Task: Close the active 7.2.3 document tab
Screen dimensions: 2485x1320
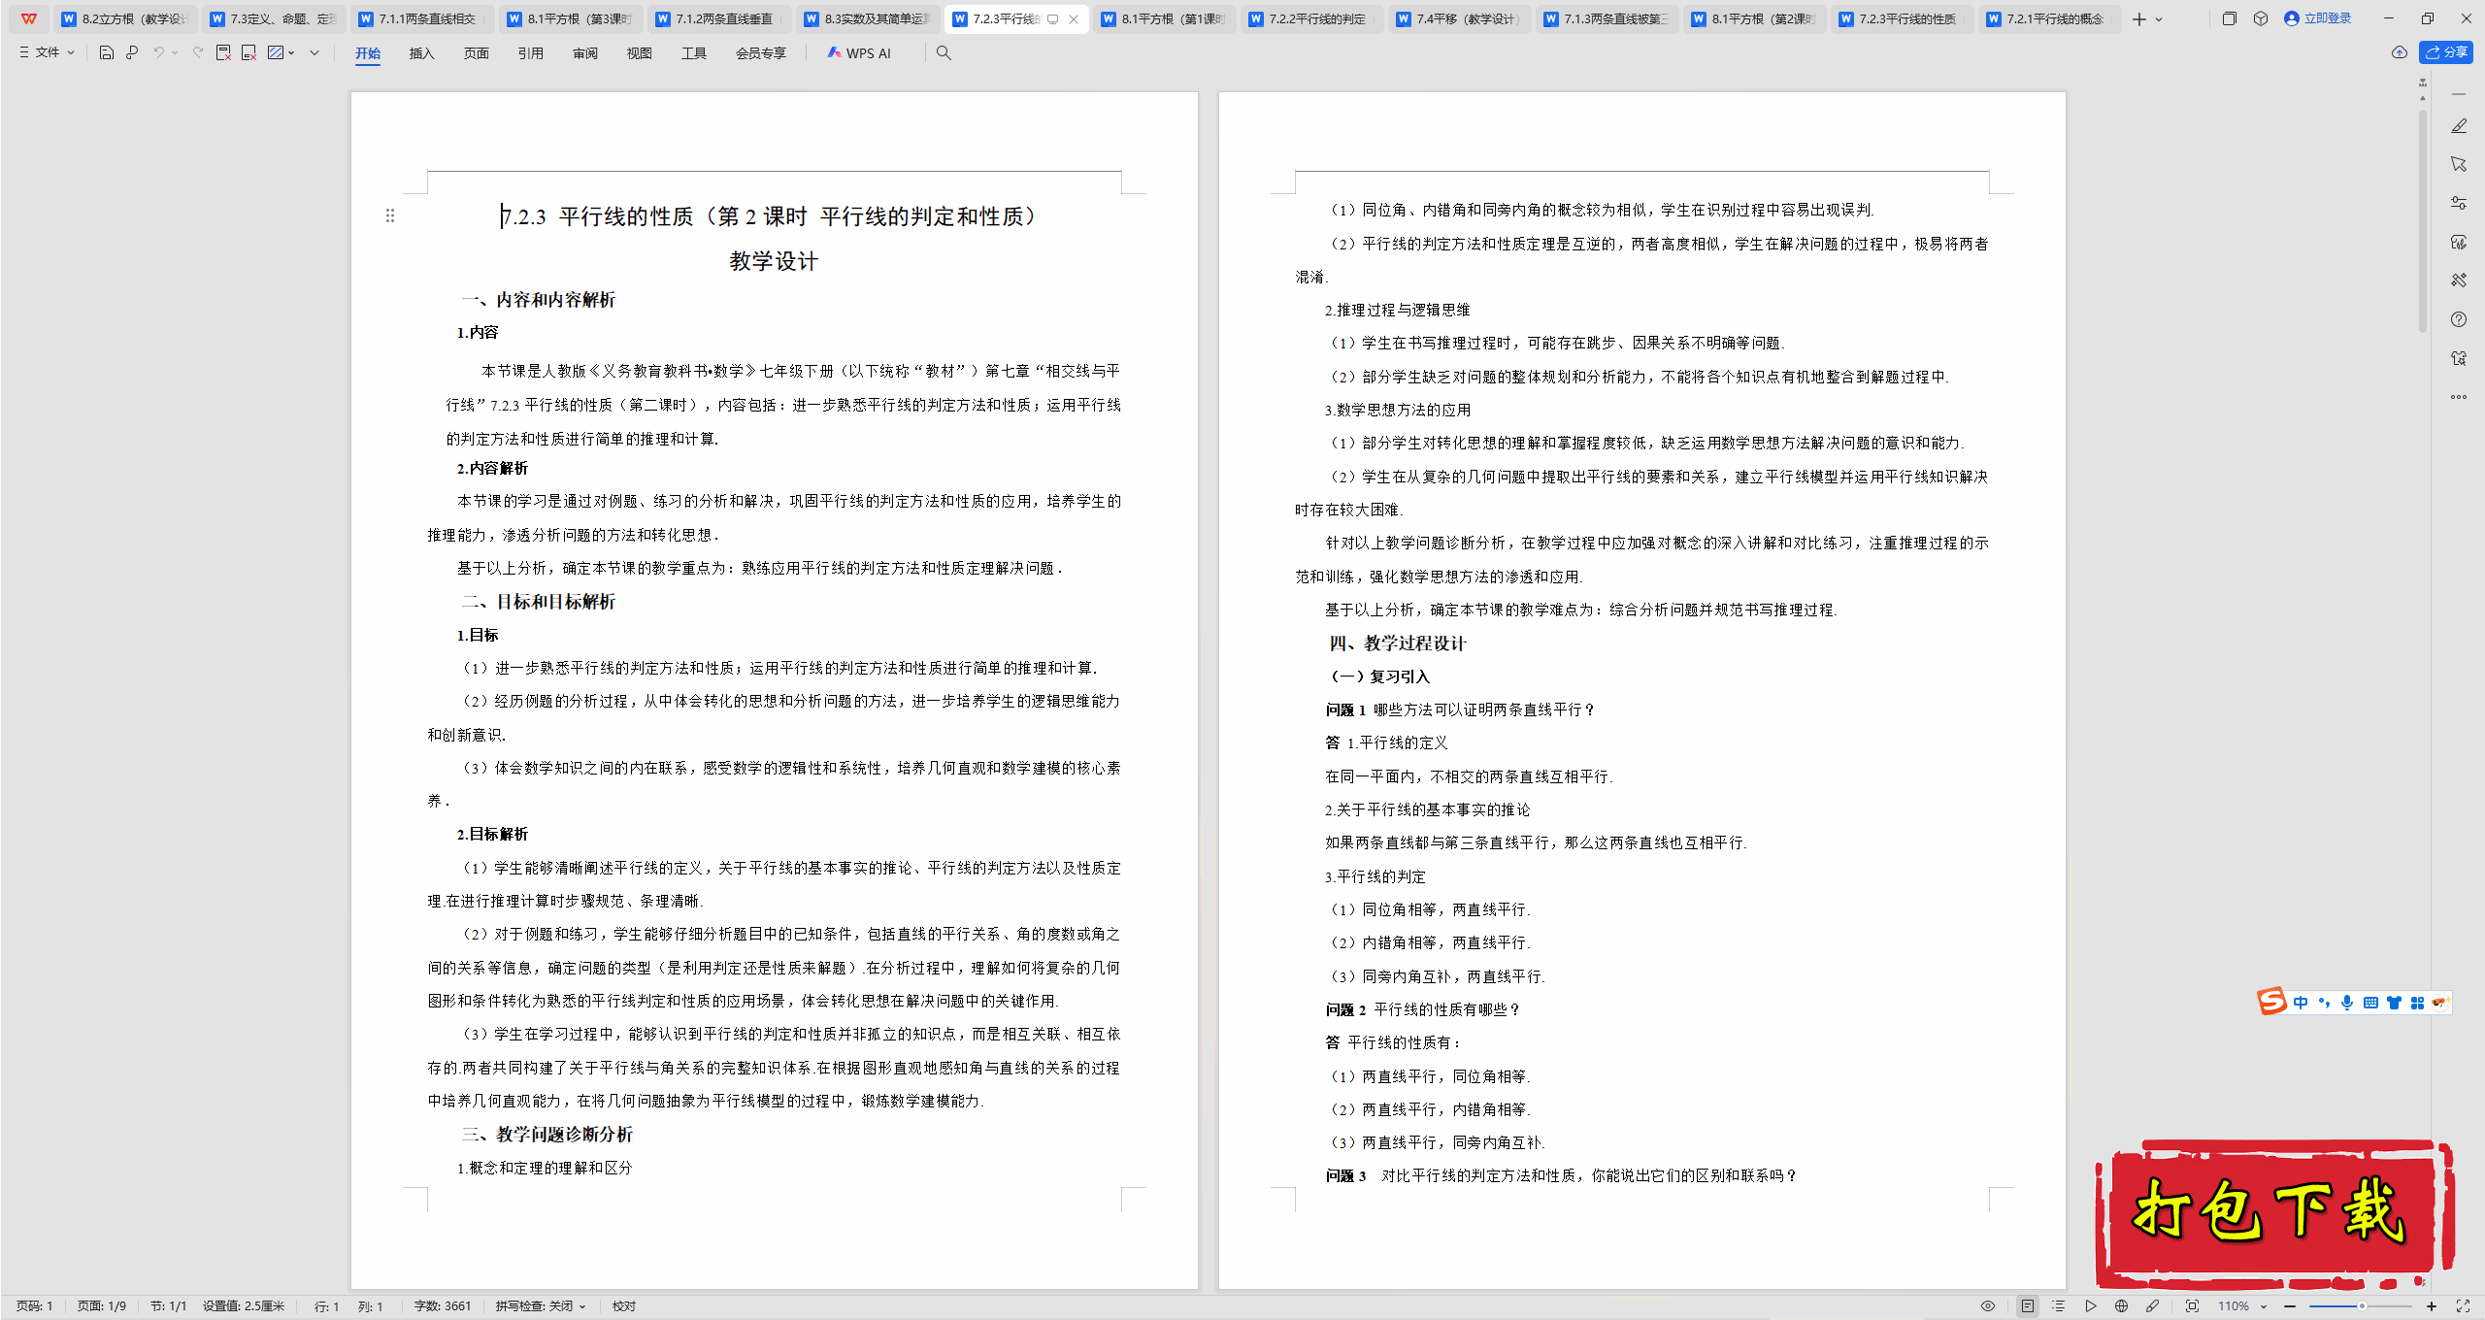Action: point(1074,19)
